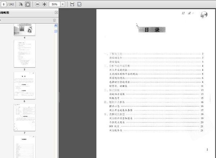Viewport: 216px width, 158px height.
Task: Click the zoom in plus button
Action: pyautogui.click(x=45, y=4)
